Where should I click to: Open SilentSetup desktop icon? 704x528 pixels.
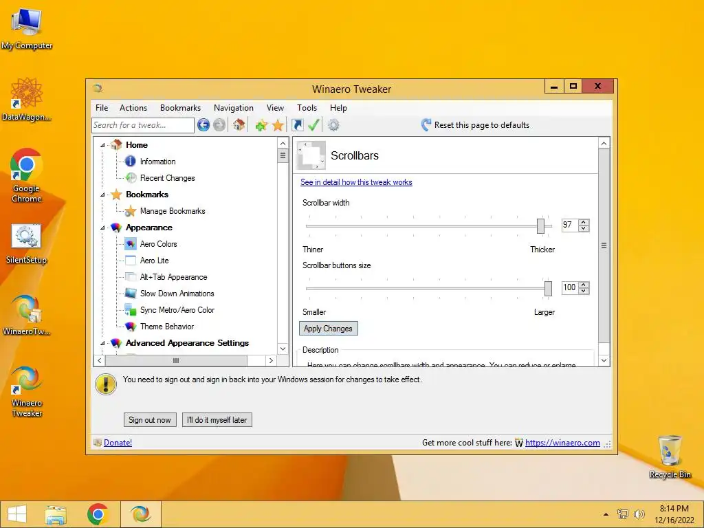[x=26, y=244]
